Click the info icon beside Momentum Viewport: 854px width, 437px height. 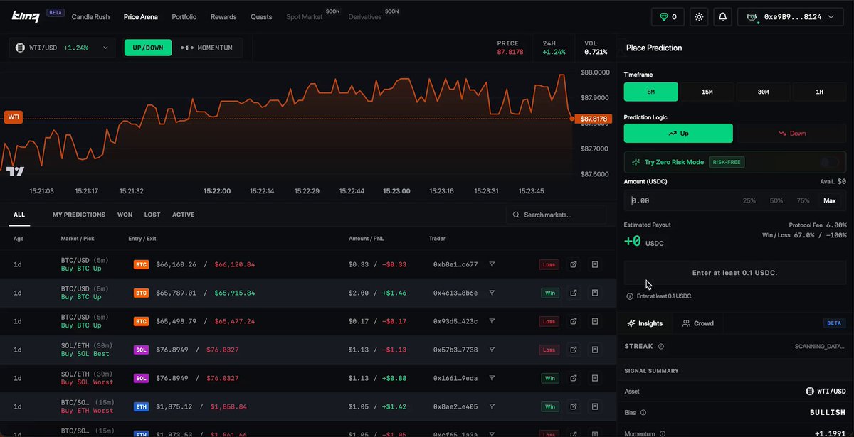(661, 433)
